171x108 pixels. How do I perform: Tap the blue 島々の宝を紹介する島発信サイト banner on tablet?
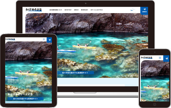coord(25,99)
